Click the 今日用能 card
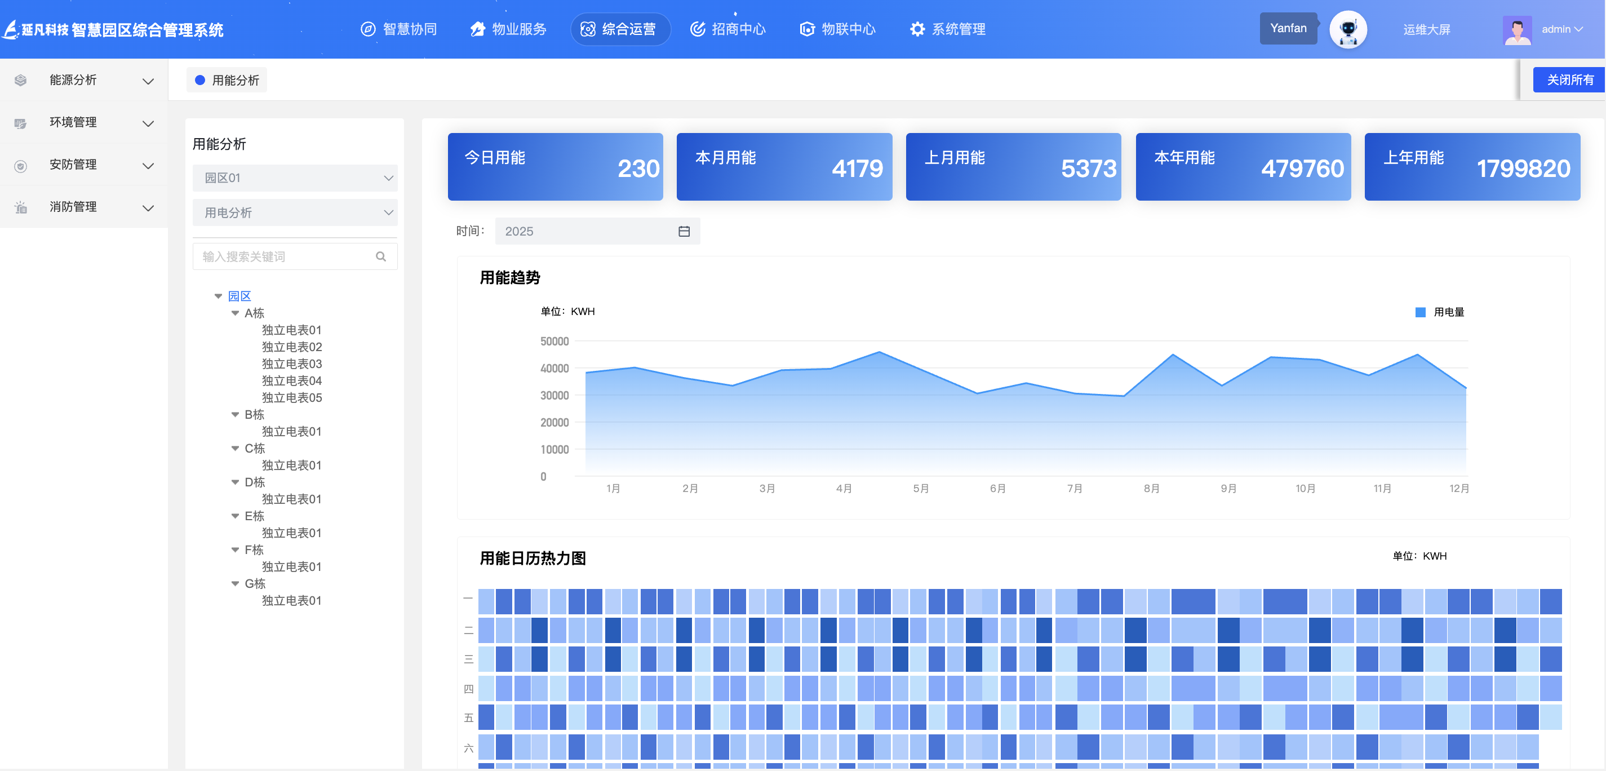 coord(556,167)
